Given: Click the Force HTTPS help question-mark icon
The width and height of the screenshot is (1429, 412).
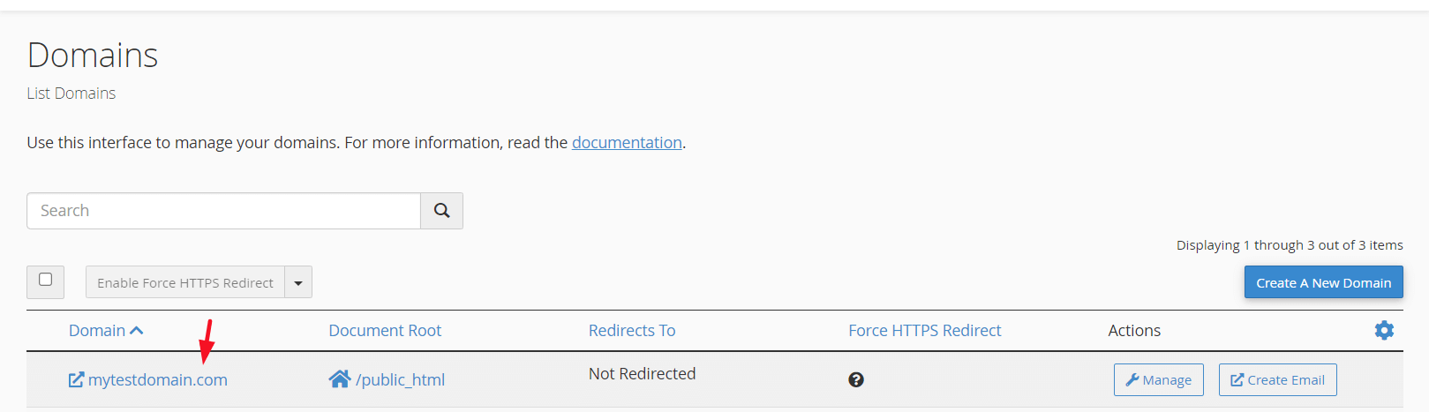Looking at the screenshot, I should tap(856, 379).
